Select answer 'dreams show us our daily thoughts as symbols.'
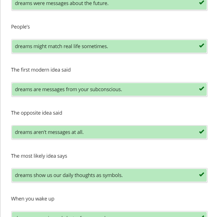This screenshot has width=217, height=217. [69, 175]
